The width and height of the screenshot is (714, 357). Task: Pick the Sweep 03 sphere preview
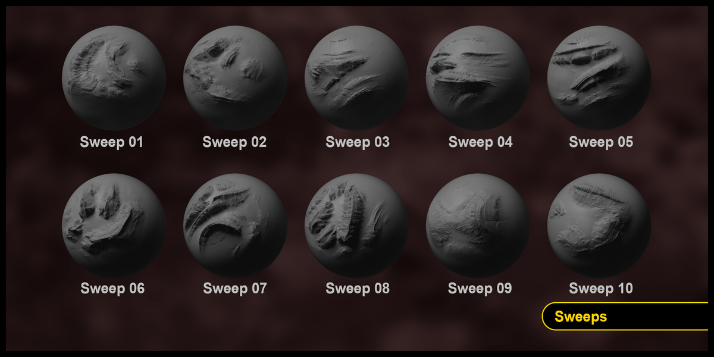pyautogui.click(x=356, y=79)
